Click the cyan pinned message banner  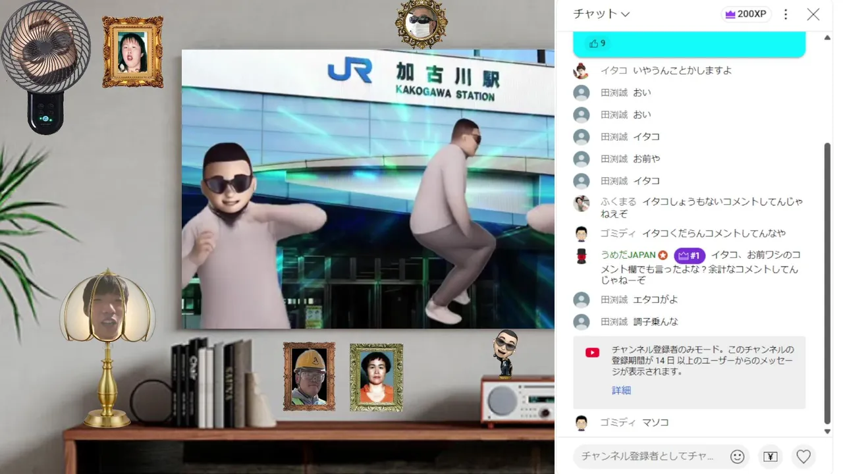pos(689,43)
